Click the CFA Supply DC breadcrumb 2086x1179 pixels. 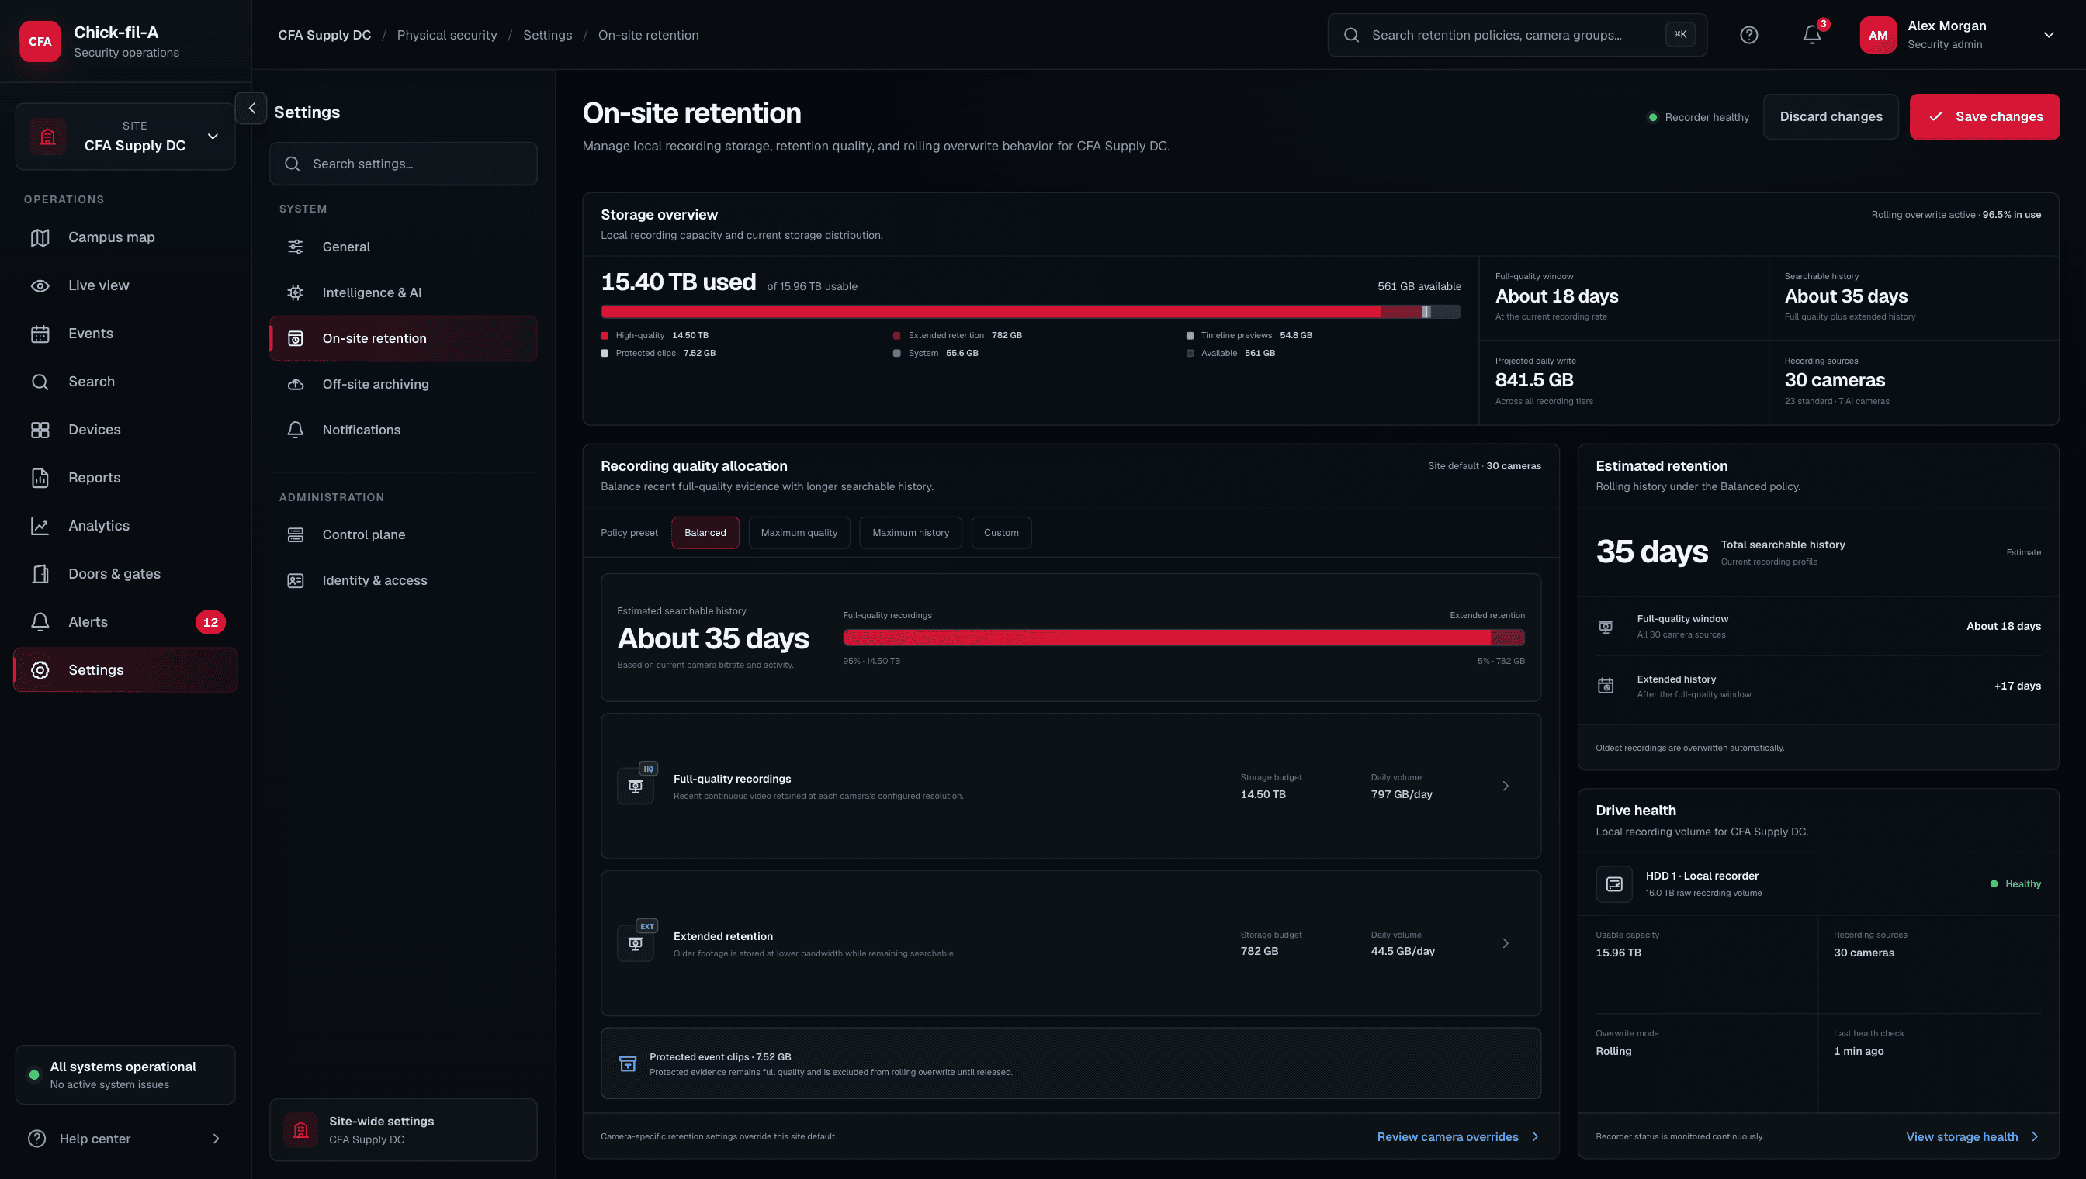[324, 35]
